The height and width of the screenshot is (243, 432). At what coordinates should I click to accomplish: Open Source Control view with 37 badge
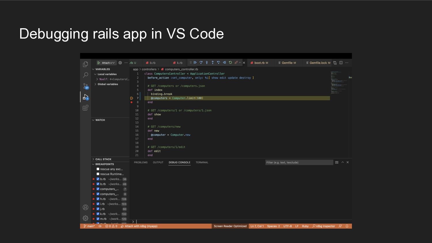[x=86, y=86]
